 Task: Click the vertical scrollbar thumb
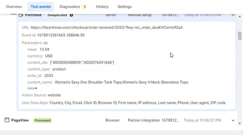point(240,36)
